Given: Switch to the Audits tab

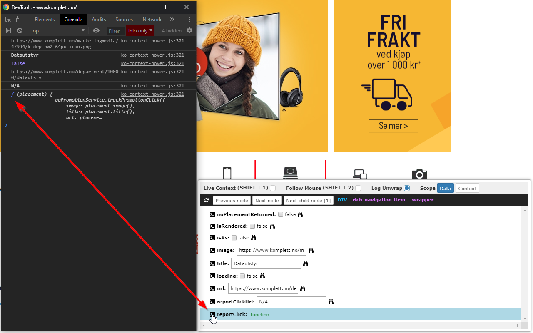Looking at the screenshot, I should click(99, 20).
